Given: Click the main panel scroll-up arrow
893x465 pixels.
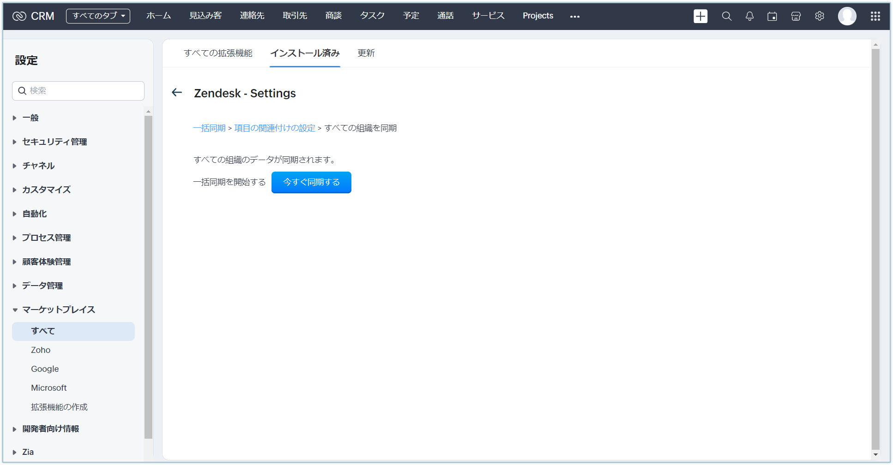Looking at the screenshot, I should pyautogui.click(x=875, y=45).
